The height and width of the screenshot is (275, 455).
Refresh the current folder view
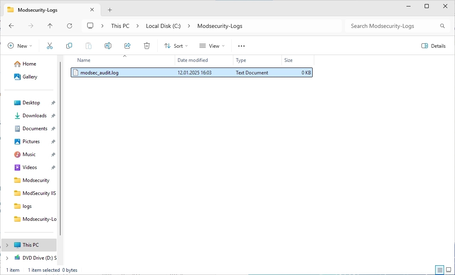[x=70, y=26]
